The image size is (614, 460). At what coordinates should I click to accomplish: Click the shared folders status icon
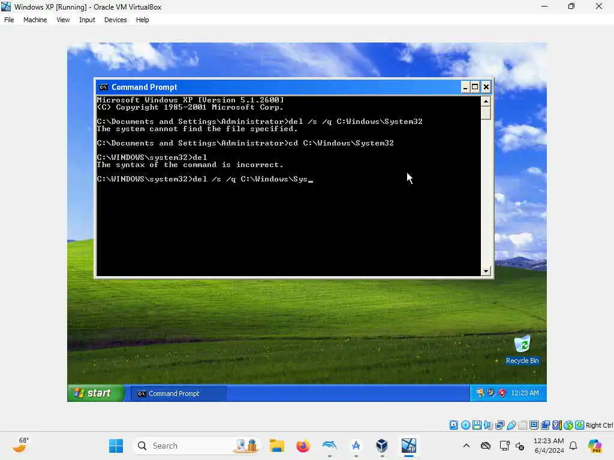tap(522, 425)
